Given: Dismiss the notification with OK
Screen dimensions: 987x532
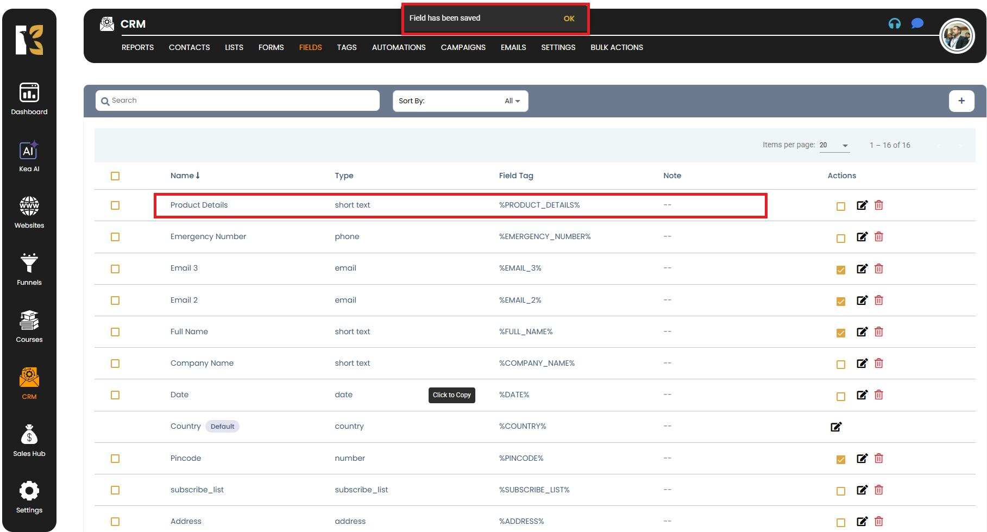Looking at the screenshot, I should click(569, 18).
